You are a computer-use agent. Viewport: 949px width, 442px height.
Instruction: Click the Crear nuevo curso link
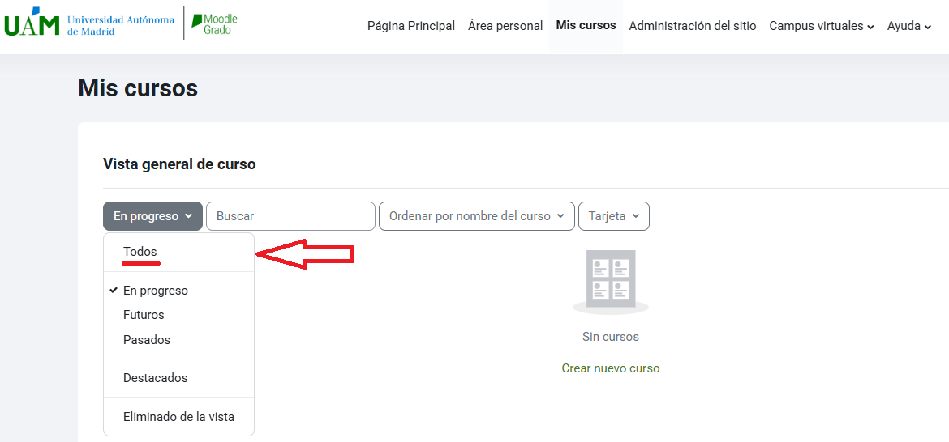tap(611, 368)
